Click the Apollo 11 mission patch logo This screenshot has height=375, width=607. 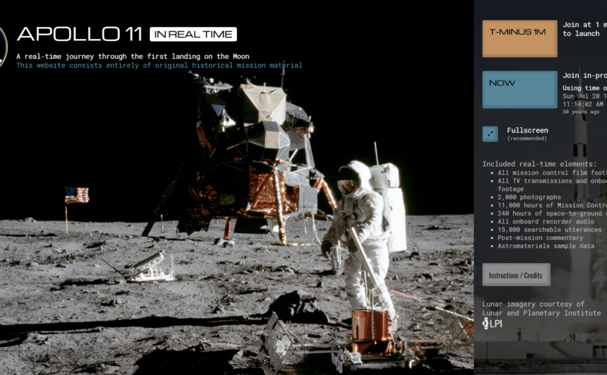coord(3,47)
